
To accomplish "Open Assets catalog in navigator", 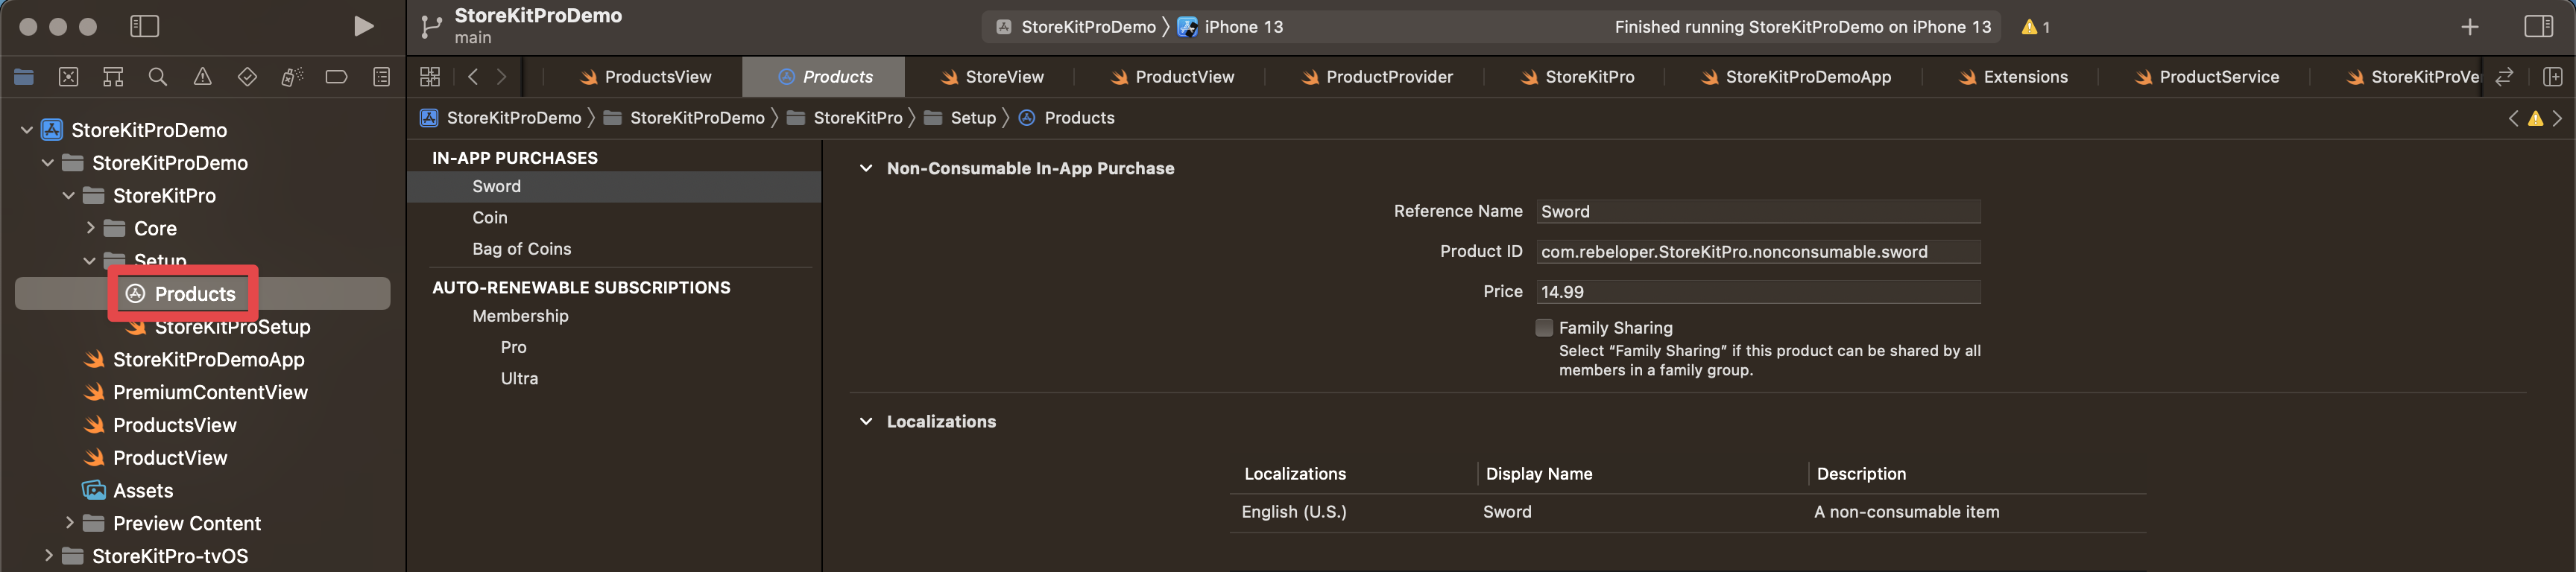I will point(143,490).
